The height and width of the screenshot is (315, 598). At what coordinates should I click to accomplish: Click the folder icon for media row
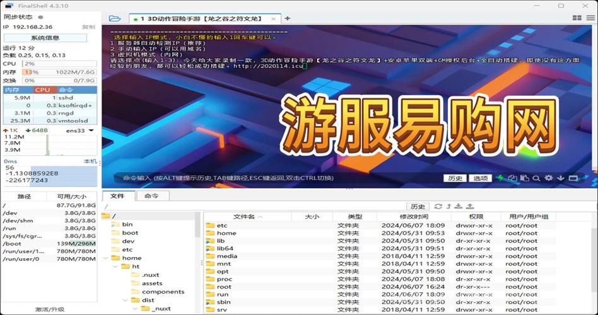click(x=210, y=256)
